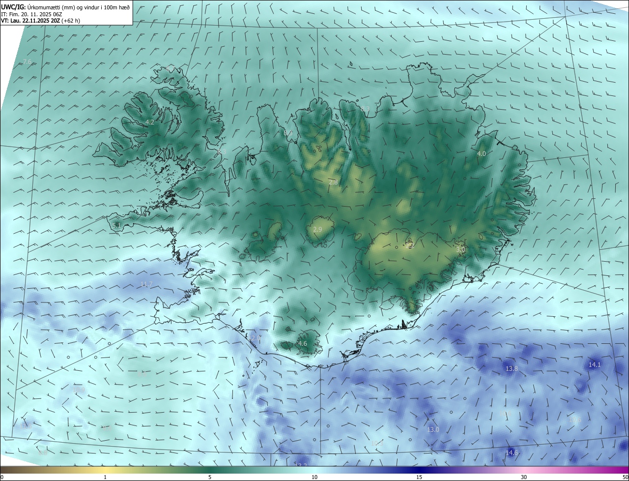Click the color scale tick label 15
Viewport: 629px width, 481px height.
(419, 477)
